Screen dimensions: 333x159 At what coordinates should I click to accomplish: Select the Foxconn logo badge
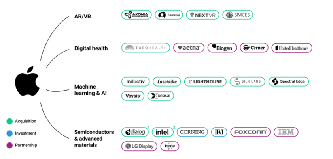pos(251,132)
